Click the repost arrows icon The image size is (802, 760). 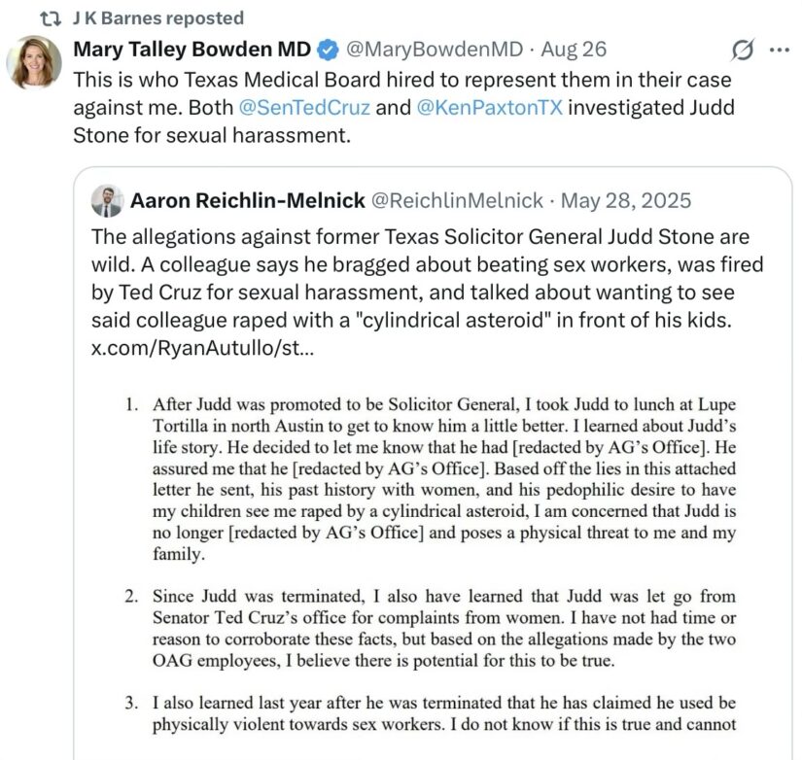coord(51,18)
